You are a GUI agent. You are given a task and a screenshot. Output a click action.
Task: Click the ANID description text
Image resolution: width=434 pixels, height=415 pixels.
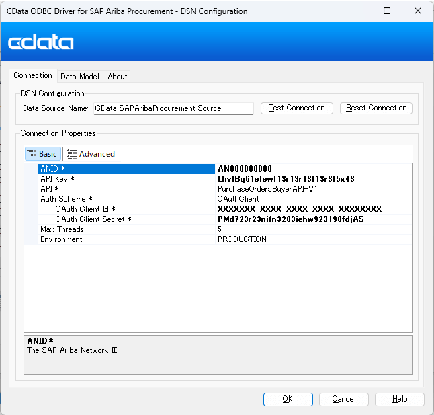[x=74, y=350]
